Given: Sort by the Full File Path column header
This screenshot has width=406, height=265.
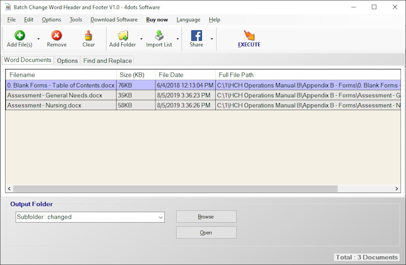Looking at the screenshot, I should click(308, 75).
